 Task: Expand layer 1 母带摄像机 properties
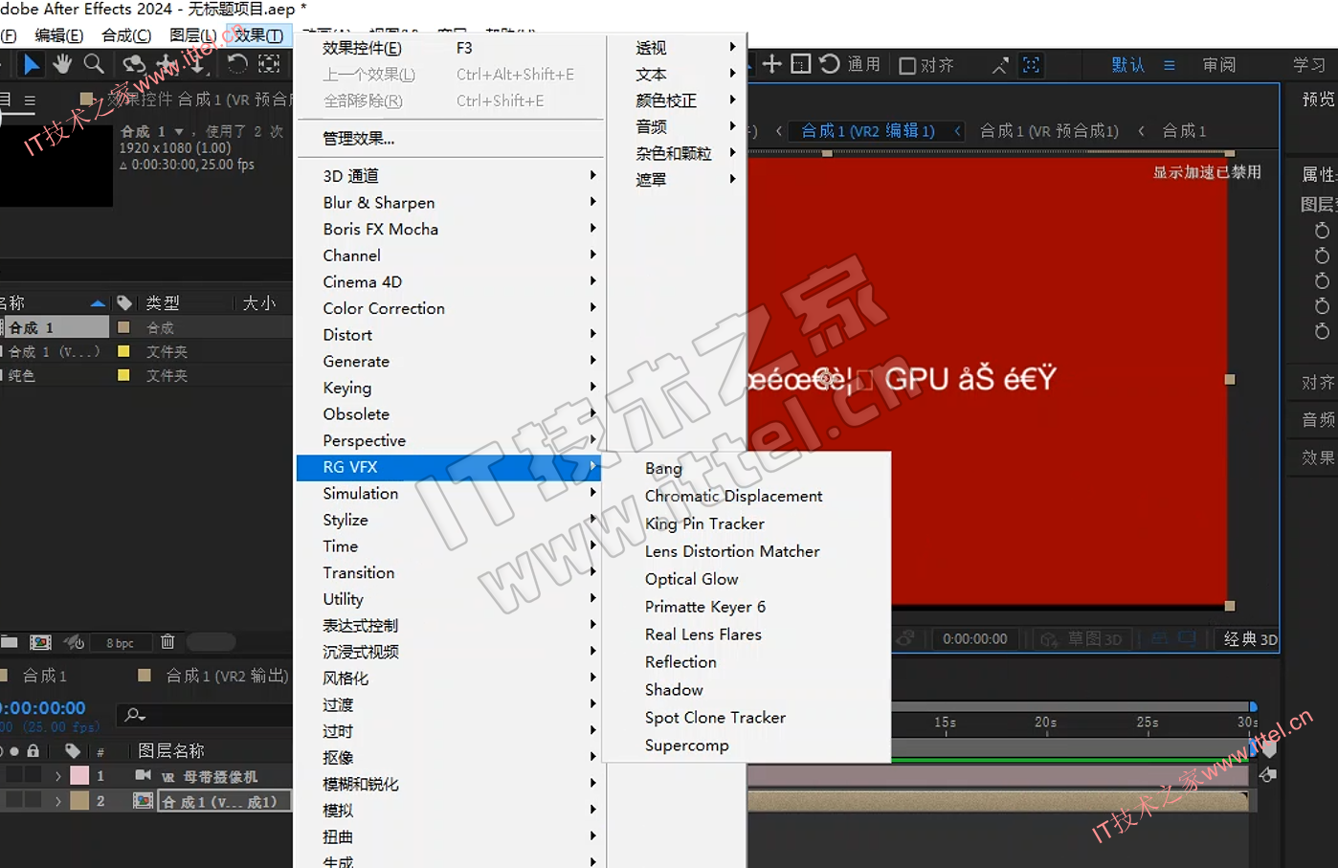click(58, 775)
